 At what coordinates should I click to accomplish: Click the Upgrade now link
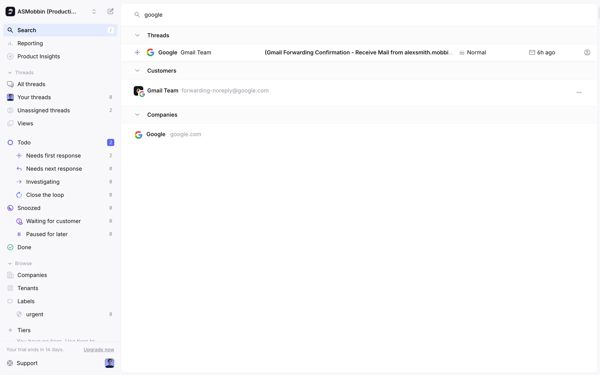[99, 350]
